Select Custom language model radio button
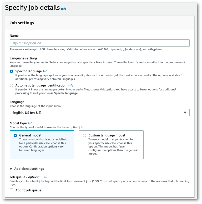Screen dimensions: 202x204 click(x=84, y=135)
